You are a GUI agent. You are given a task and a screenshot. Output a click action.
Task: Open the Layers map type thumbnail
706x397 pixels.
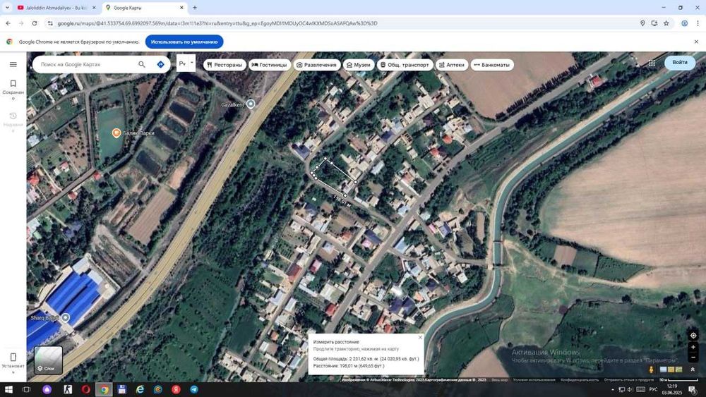[48, 360]
